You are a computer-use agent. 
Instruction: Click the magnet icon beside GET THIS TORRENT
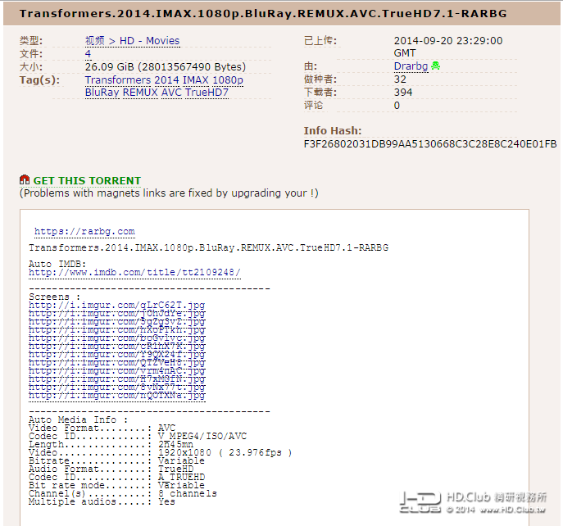click(x=25, y=179)
